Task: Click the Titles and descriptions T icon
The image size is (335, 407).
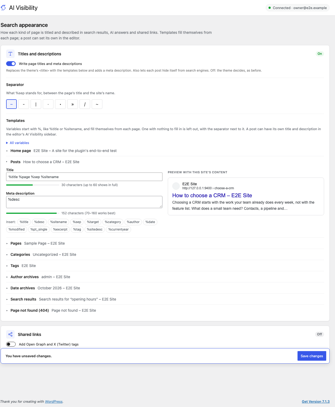Action: click(10, 54)
